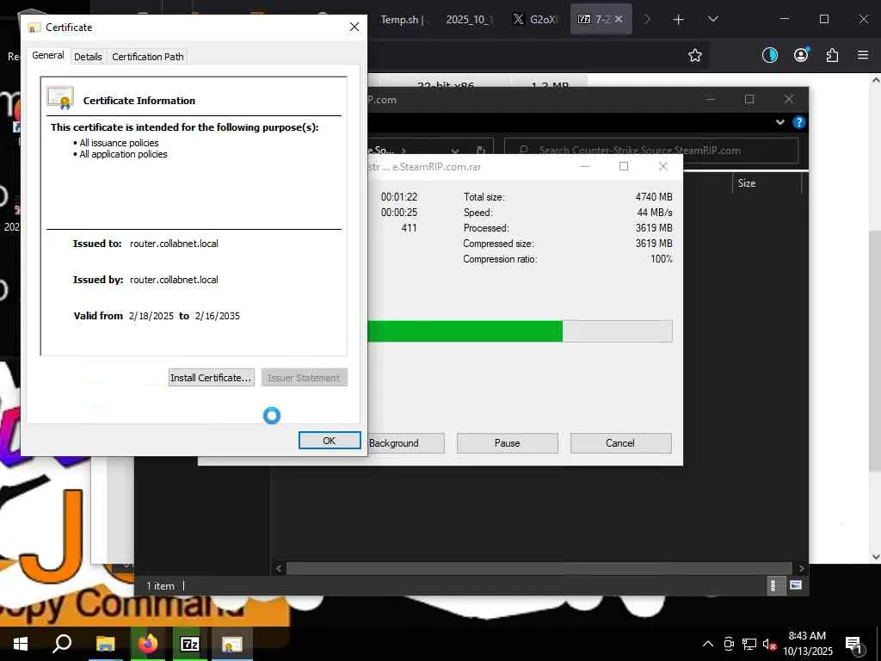This screenshot has height=661, width=881.
Task: Click File Explorer horizontal scroll left arrow
Action: (x=279, y=568)
